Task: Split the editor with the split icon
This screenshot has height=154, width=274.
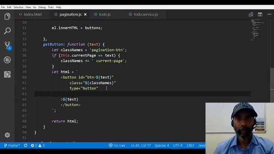Action: 260,15
